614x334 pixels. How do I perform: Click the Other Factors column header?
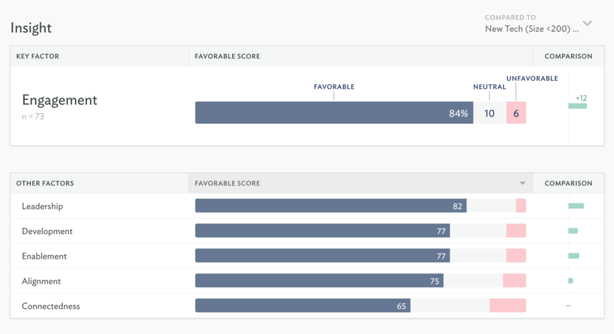[x=45, y=183]
